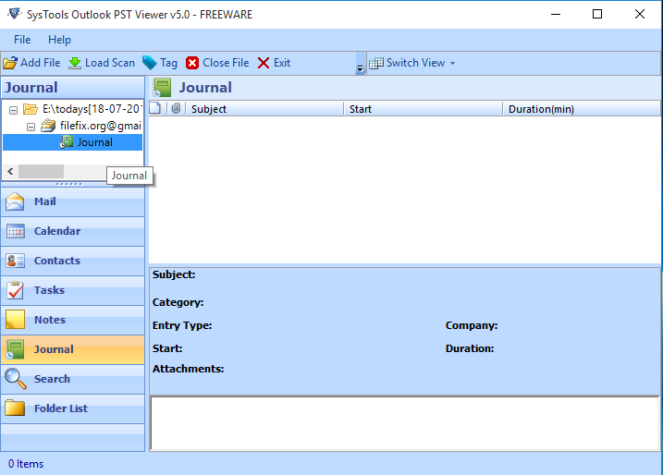Click the '0 Items' status bar text

[26, 464]
